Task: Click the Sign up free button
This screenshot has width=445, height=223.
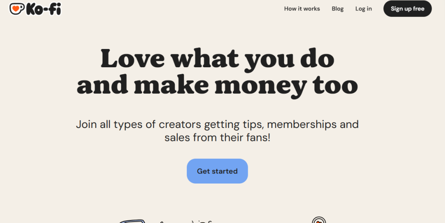Action: (408, 9)
